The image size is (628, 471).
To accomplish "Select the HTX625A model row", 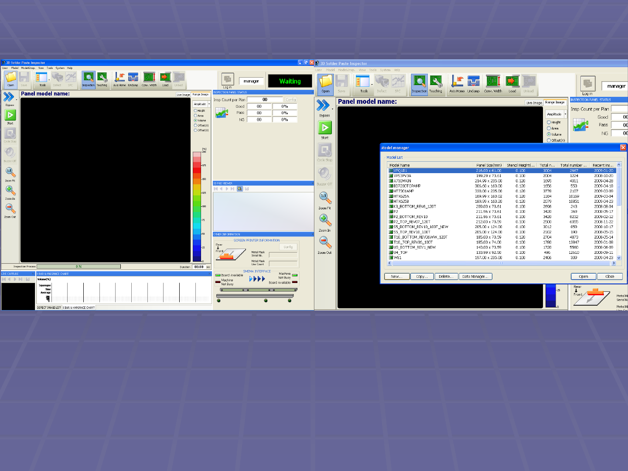I will coord(401,196).
